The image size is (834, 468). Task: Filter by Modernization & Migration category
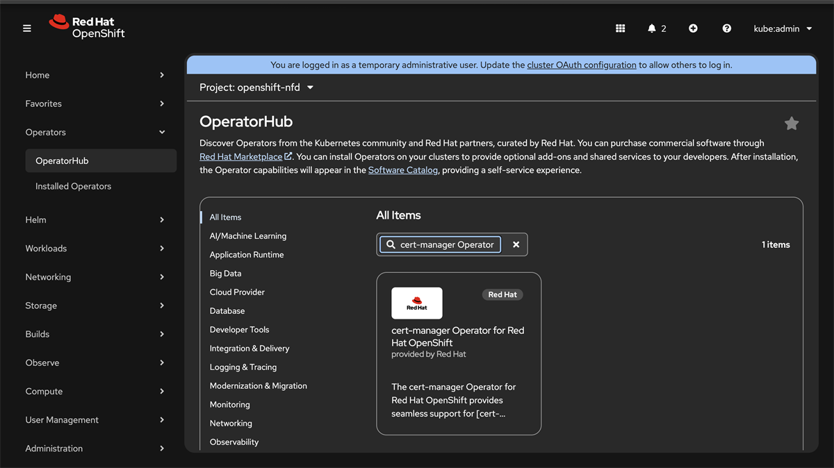pyautogui.click(x=259, y=386)
